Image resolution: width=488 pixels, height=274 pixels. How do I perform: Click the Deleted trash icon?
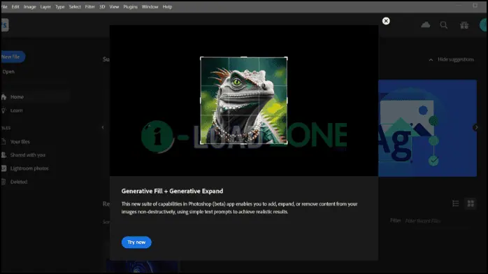tap(3, 182)
